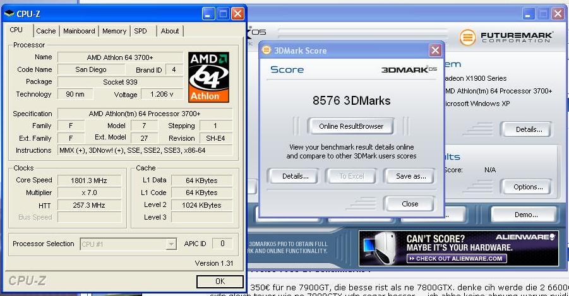Open Options in 3DMark05 window
Screen dimensions: 569x296
tap(527, 187)
